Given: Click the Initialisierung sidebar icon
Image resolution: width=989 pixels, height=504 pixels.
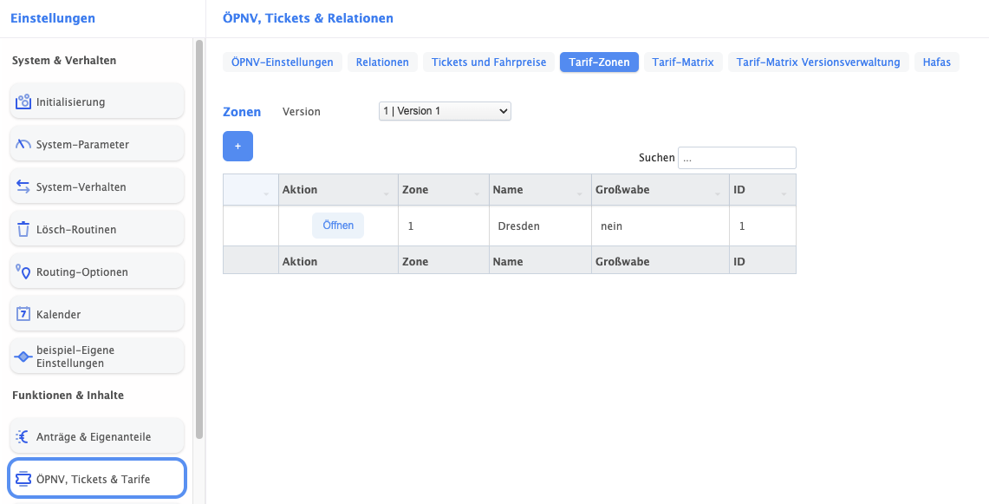Looking at the screenshot, I should point(23,101).
